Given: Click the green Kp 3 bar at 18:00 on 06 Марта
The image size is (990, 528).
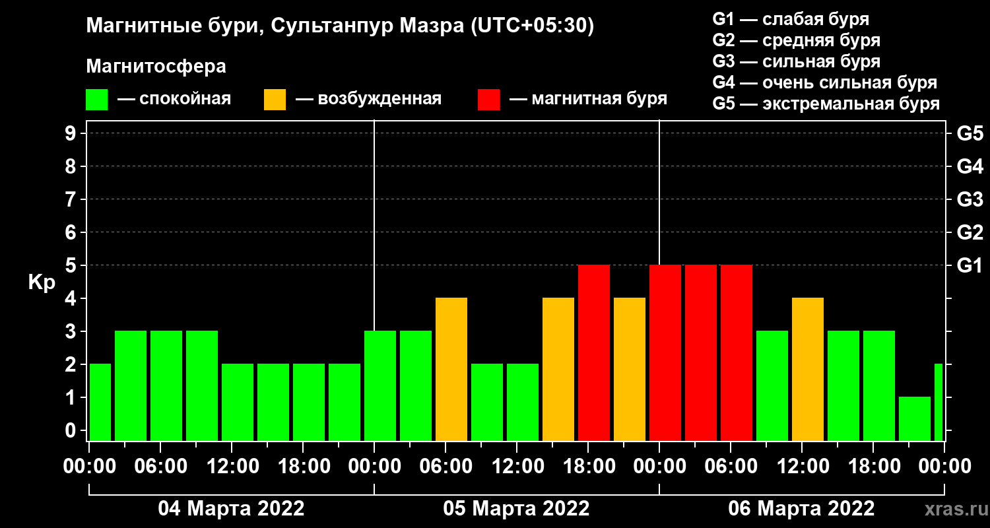Looking at the screenshot, I should click(879, 385).
